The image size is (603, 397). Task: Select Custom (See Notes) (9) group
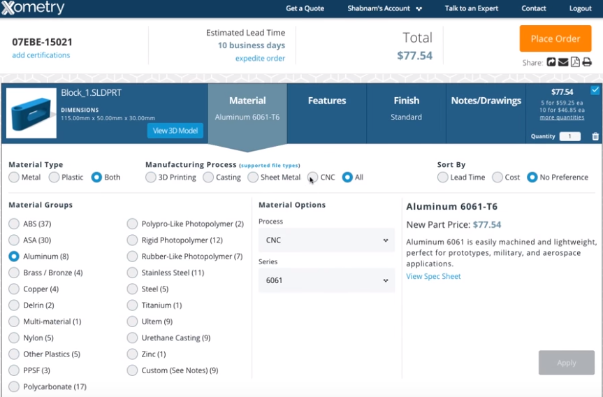click(132, 370)
